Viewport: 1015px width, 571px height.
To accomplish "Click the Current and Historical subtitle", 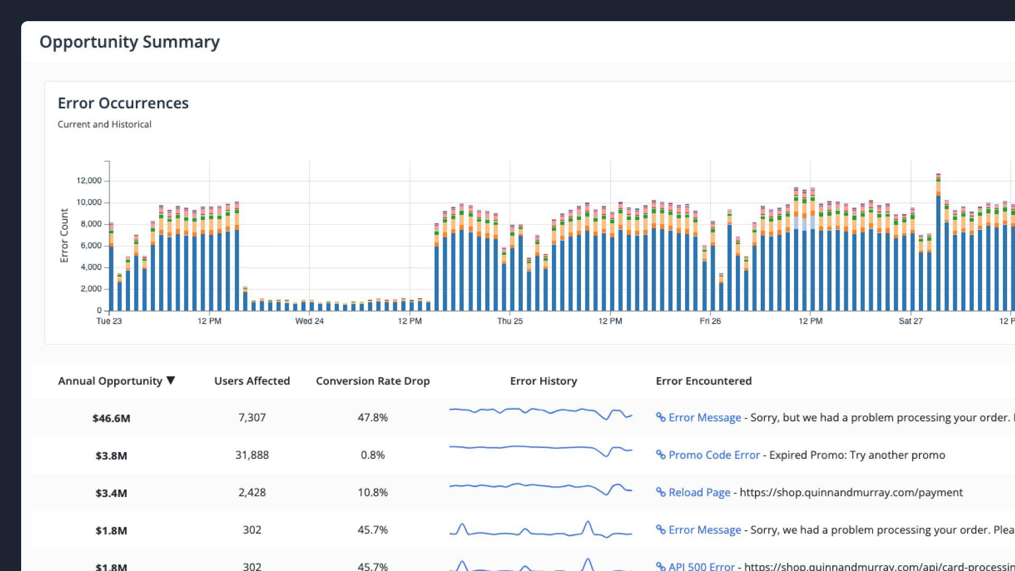I will (105, 124).
